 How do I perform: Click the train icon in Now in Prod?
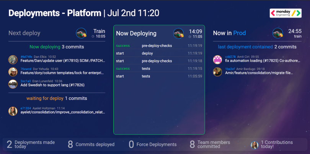pos(278,33)
